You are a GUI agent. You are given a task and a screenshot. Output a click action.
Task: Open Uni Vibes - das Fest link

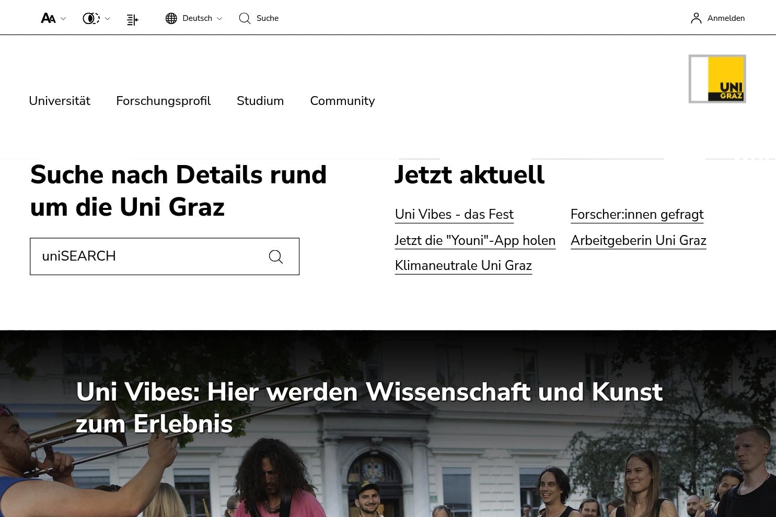(454, 215)
